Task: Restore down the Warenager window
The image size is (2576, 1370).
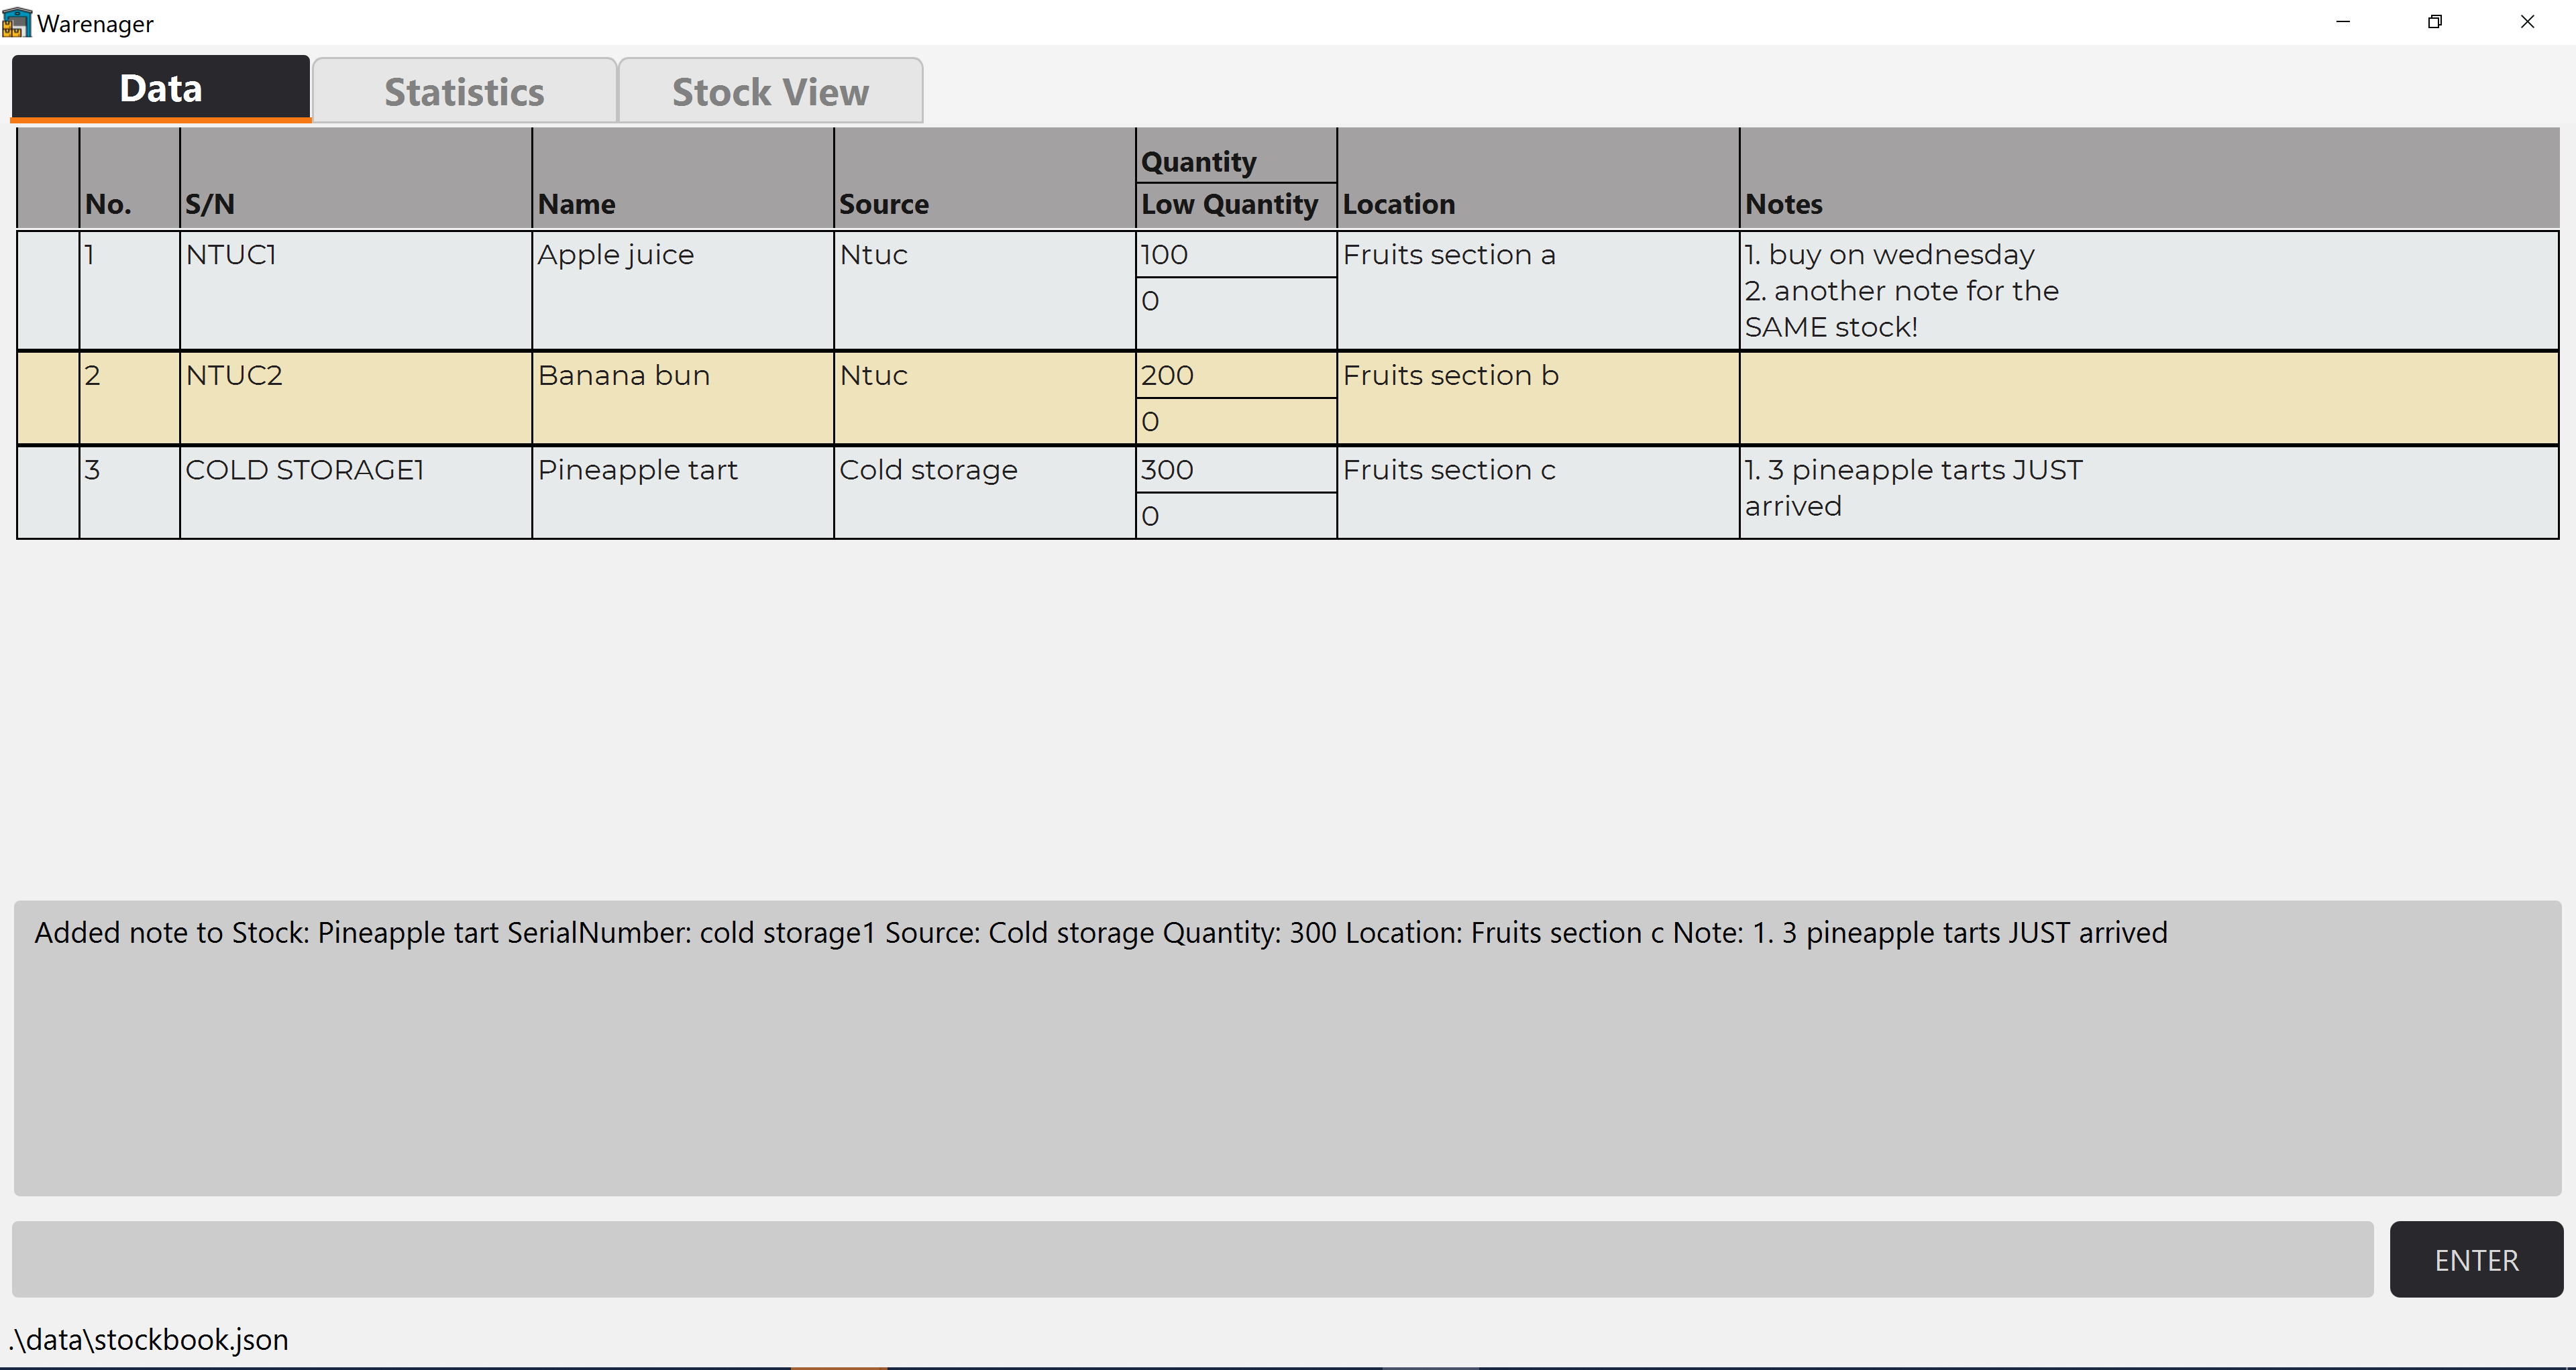Action: [x=2435, y=22]
